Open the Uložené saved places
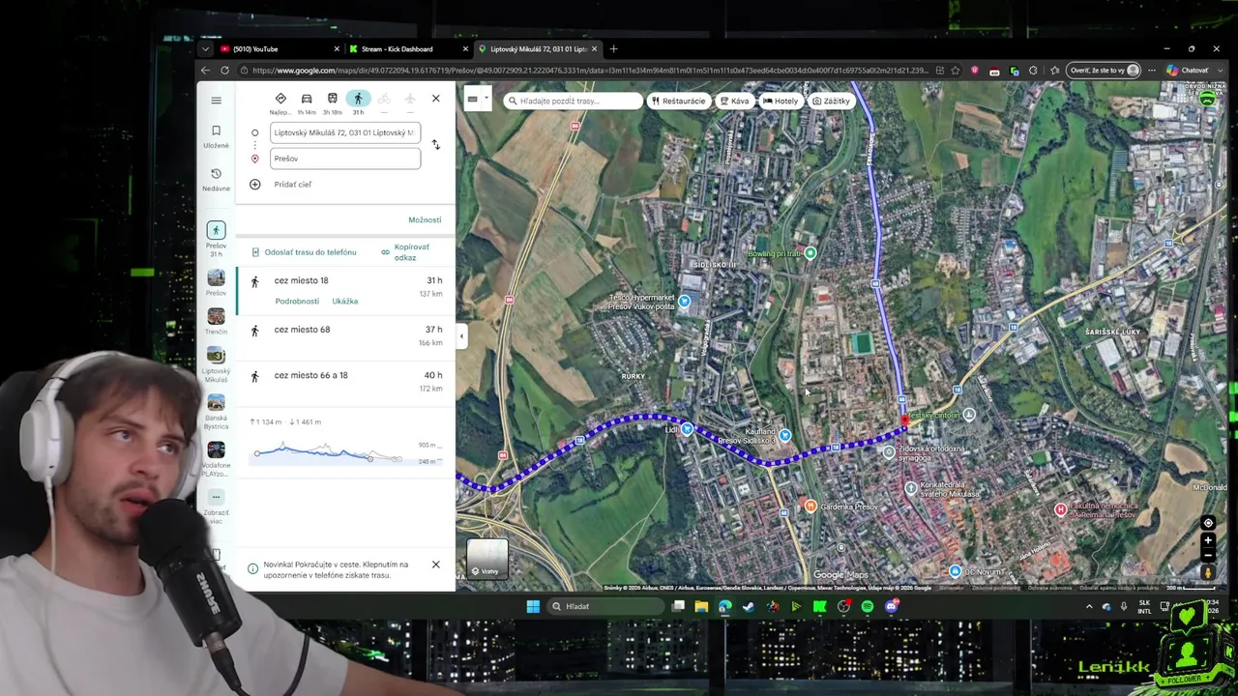 [216, 136]
